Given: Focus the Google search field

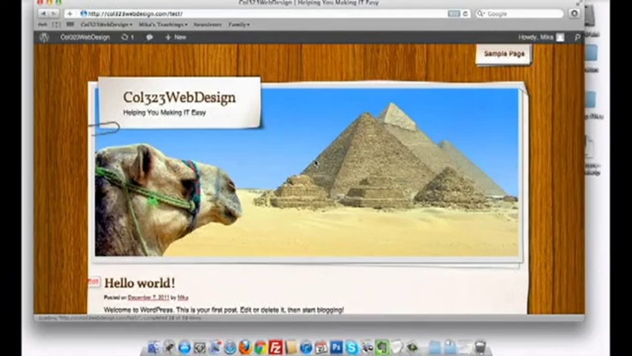Looking at the screenshot, I should [x=520, y=14].
